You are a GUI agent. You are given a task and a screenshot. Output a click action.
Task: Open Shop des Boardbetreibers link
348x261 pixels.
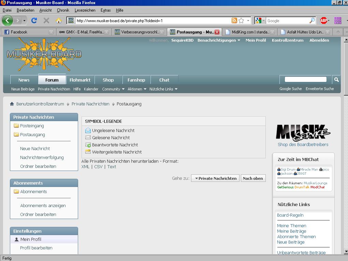[303, 144]
